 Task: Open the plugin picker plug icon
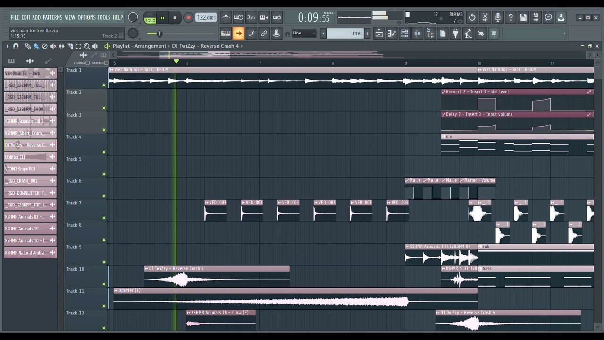[455, 33]
